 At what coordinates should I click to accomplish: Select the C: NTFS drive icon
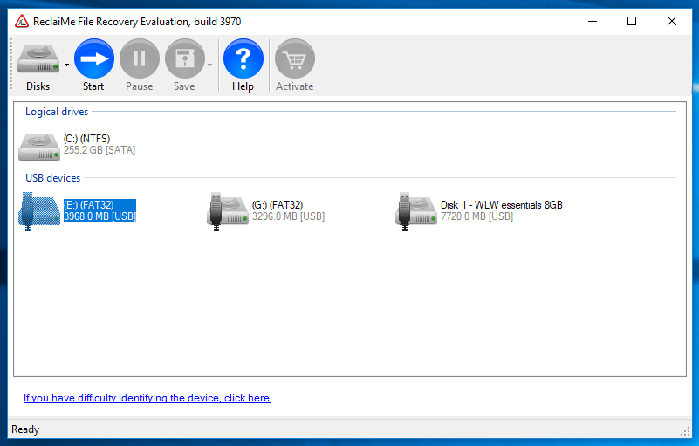click(x=38, y=147)
